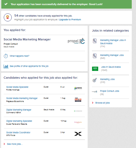Open Social Media Specialist job at Fortes
Viewport: 136px width, 148px height.
pos(17,87)
